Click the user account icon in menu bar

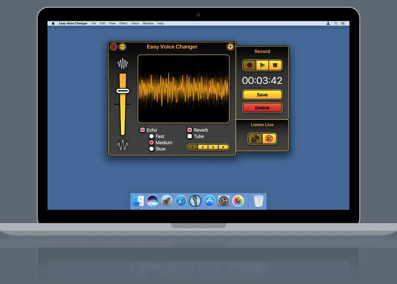328,23
